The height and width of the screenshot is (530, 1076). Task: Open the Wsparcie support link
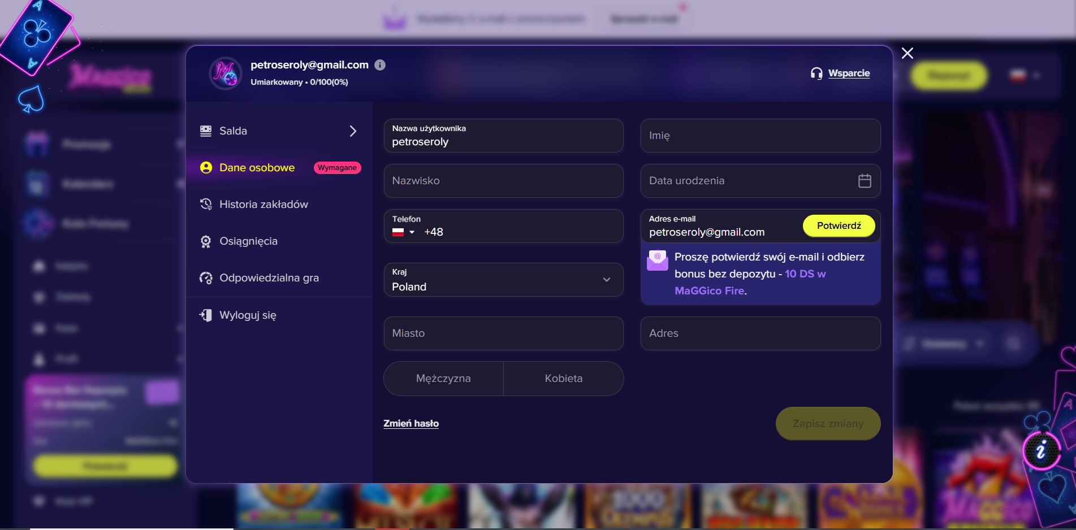[849, 73]
